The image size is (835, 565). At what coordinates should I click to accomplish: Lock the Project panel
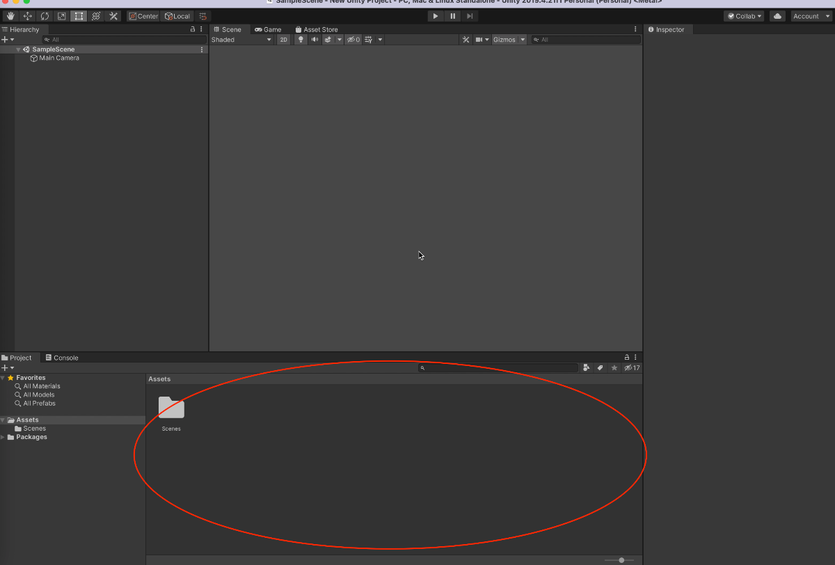pyautogui.click(x=627, y=358)
